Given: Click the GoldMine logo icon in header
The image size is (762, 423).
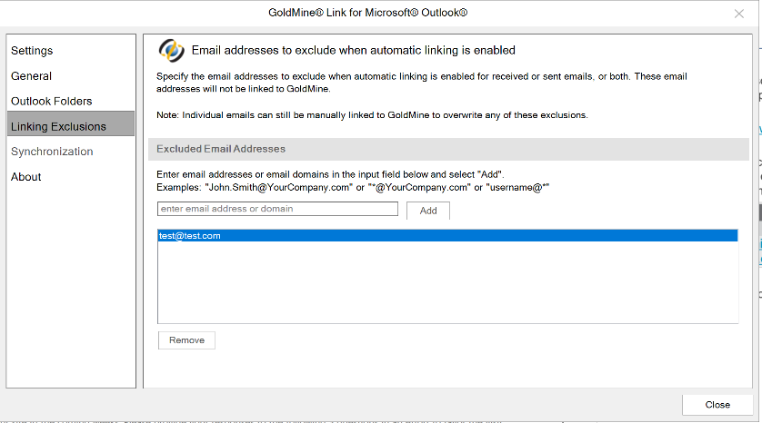Looking at the screenshot, I should [171, 50].
